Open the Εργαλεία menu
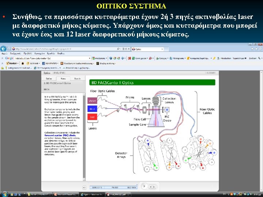 (x=51, y=54)
